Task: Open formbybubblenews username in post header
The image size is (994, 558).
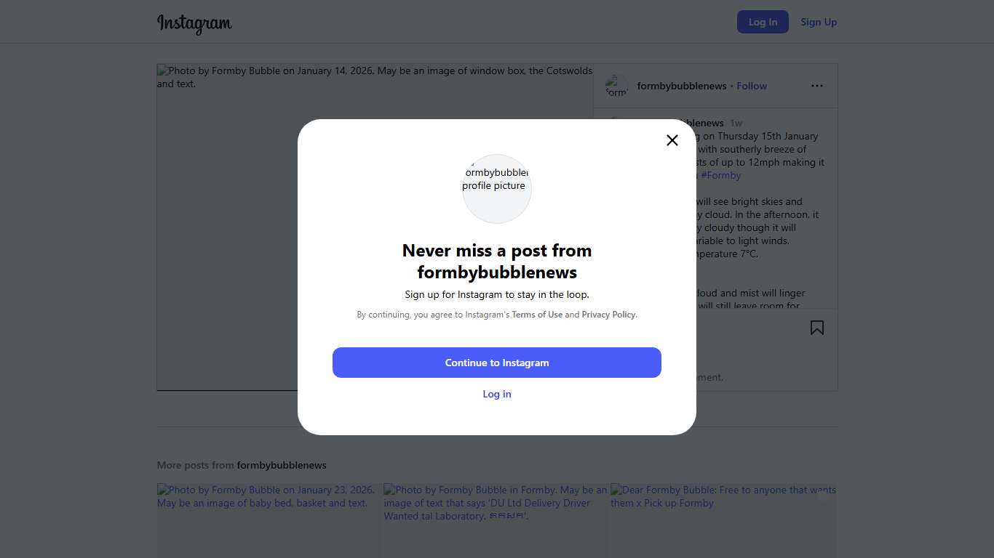Action: pyautogui.click(x=682, y=86)
